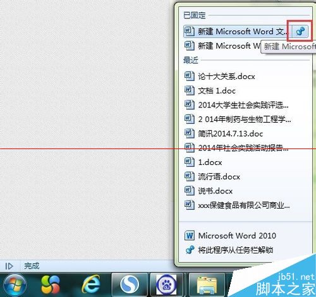The width and height of the screenshot is (316, 297).
Task: Open Windows Explorer folder icon on taskbar
Action: pyautogui.click(x=207, y=285)
